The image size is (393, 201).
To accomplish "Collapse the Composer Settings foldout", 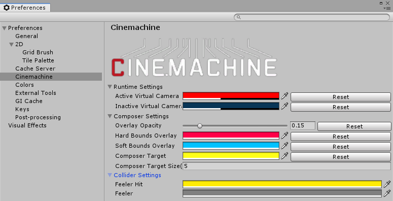I will click(110, 116).
